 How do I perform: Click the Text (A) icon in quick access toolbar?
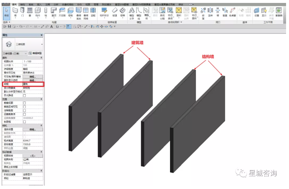pos(52,27)
